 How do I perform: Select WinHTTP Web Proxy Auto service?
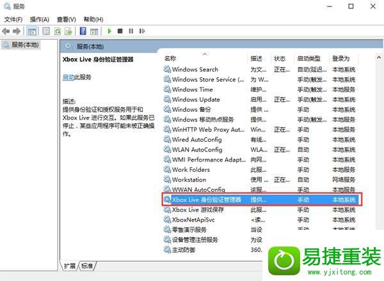click(261, 130)
